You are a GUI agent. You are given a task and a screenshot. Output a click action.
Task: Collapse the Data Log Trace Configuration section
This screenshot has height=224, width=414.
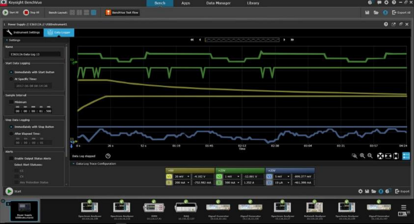[74, 164]
